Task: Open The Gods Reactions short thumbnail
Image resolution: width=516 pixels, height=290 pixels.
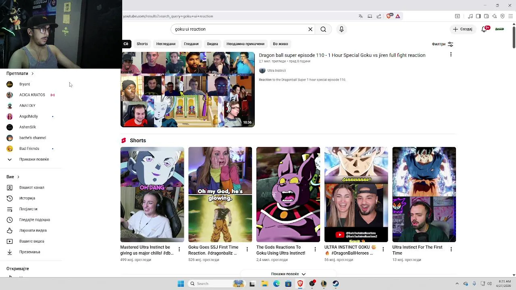Action: tap(288, 195)
